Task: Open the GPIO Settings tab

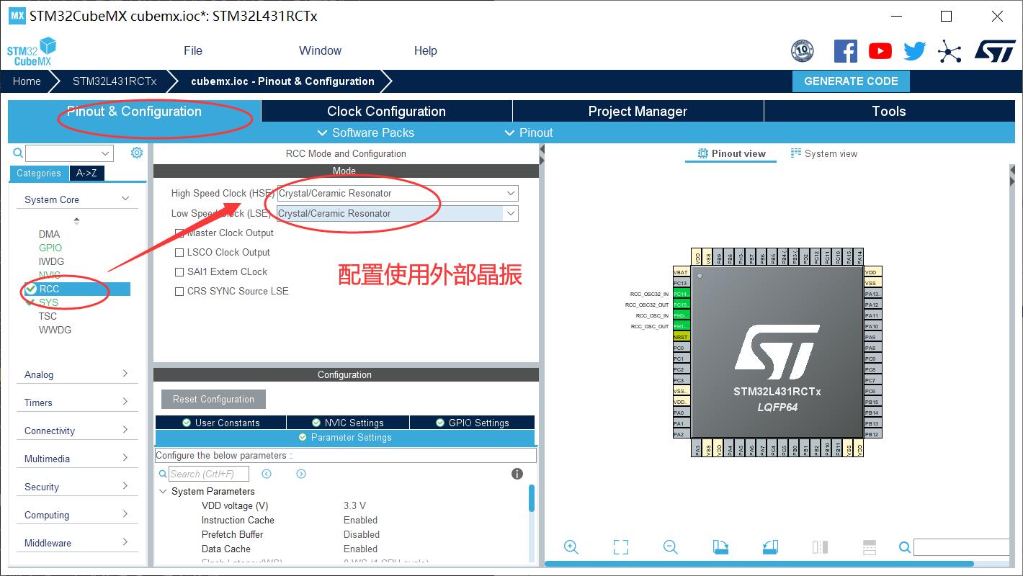Action: [x=472, y=423]
